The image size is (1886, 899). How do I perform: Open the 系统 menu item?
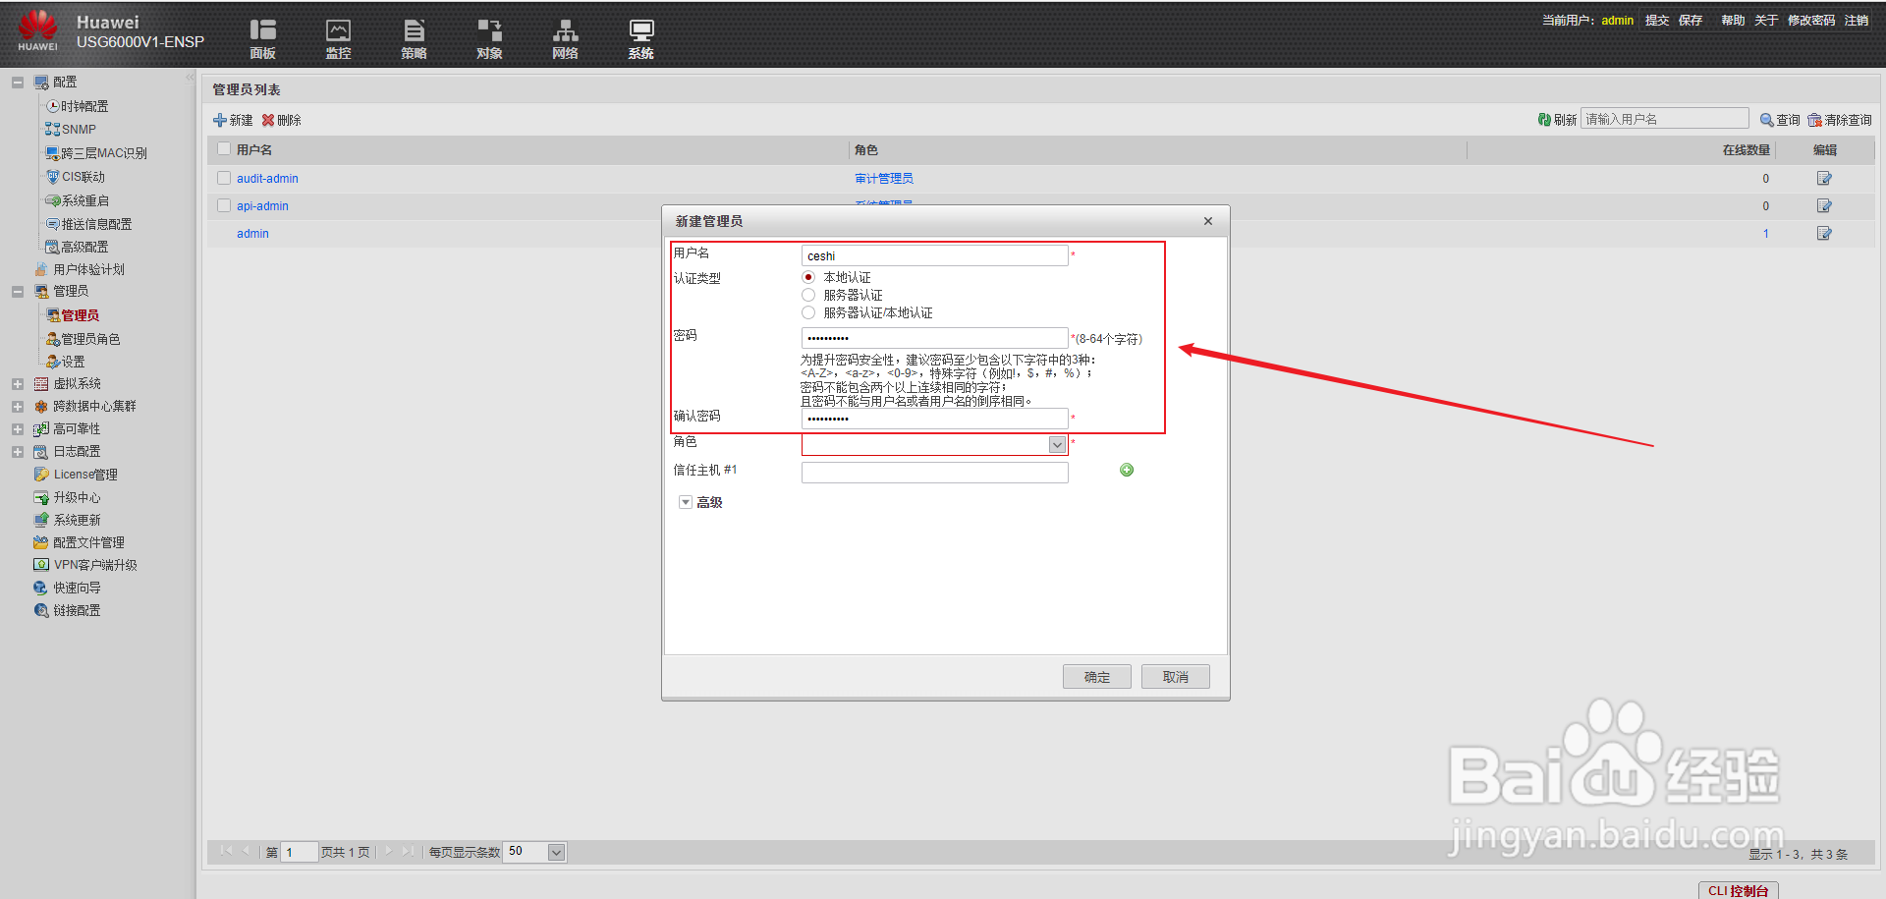coord(639,37)
